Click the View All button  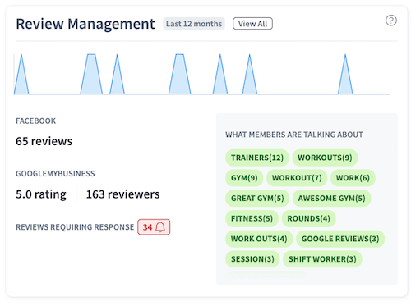(252, 24)
